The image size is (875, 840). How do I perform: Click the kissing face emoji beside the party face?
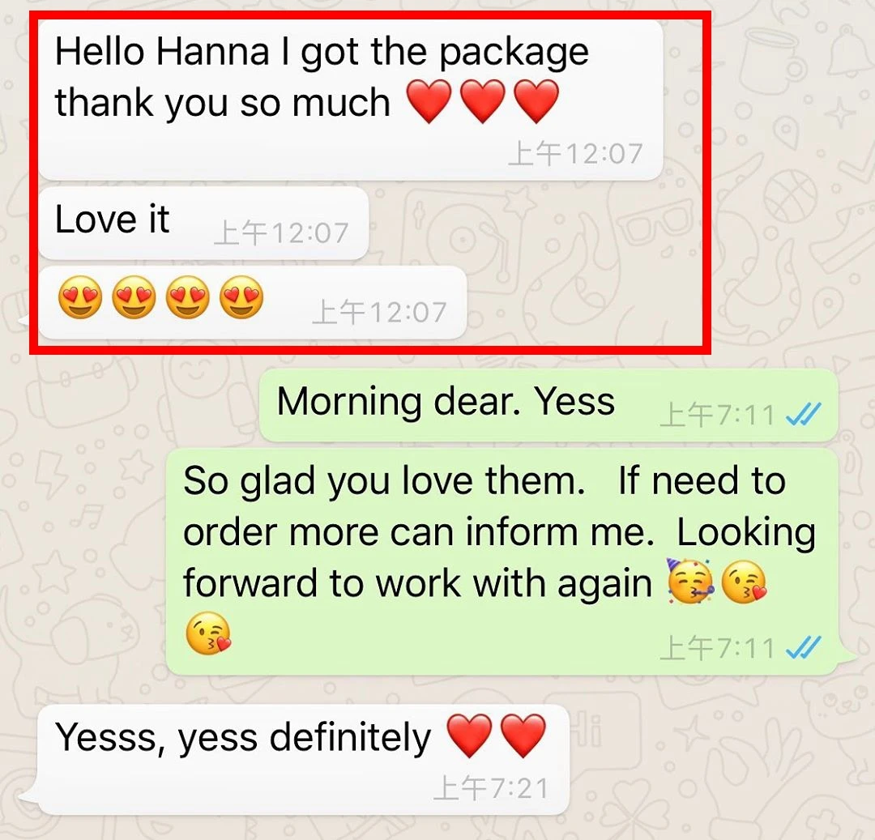744,582
